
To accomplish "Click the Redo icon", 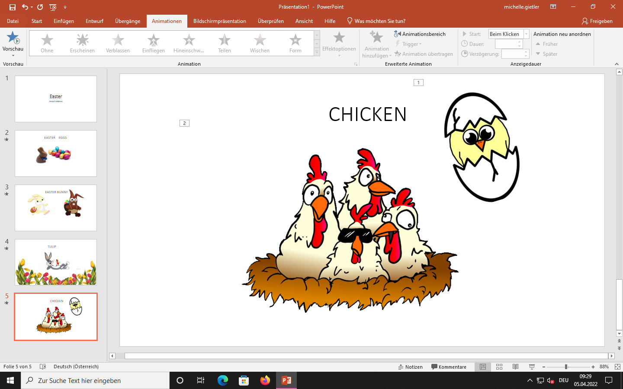I will click(40, 7).
